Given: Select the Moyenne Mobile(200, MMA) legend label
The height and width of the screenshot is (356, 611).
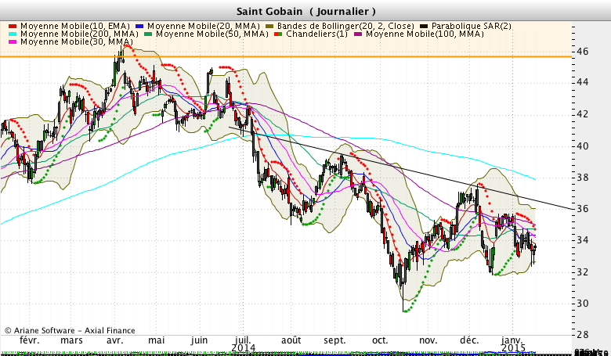Looking at the screenshot, I should tap(79, 34).
